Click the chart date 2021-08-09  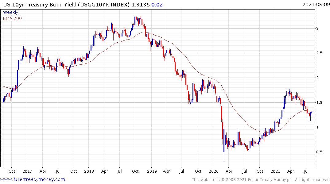[x=316, y=4]
